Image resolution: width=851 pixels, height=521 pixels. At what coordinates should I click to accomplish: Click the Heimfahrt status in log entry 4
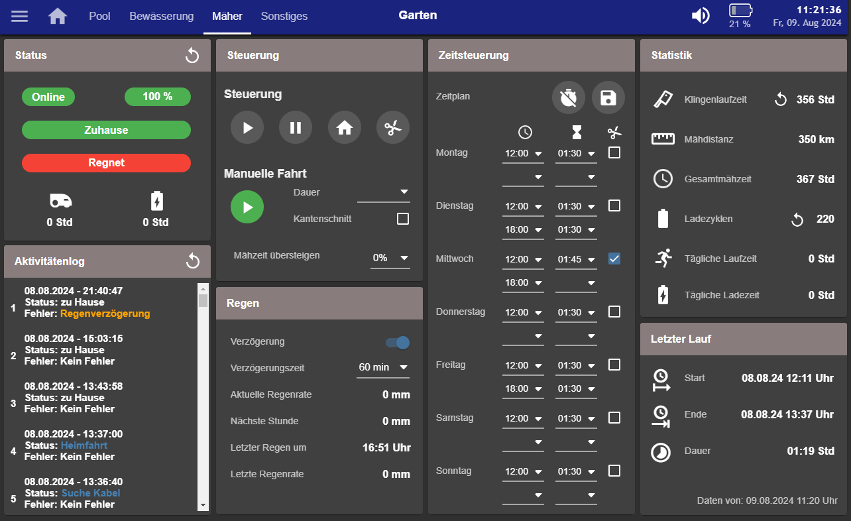click(x=84, y=445)
